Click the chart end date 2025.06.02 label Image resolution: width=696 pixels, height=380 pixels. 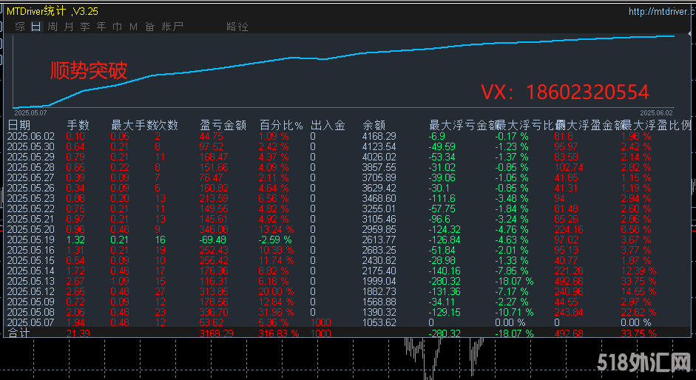pos(657,113)
